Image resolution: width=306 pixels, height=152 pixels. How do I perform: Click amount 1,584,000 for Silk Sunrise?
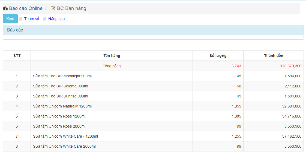click(x=293, y=96)
